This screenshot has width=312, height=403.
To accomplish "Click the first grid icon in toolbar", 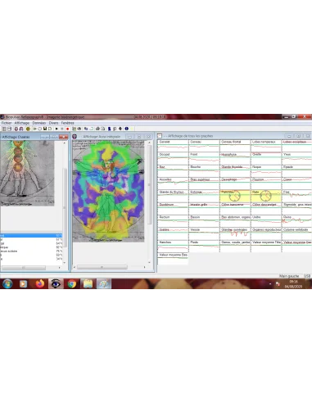I will pyautogui.click(x=4, y=129).
